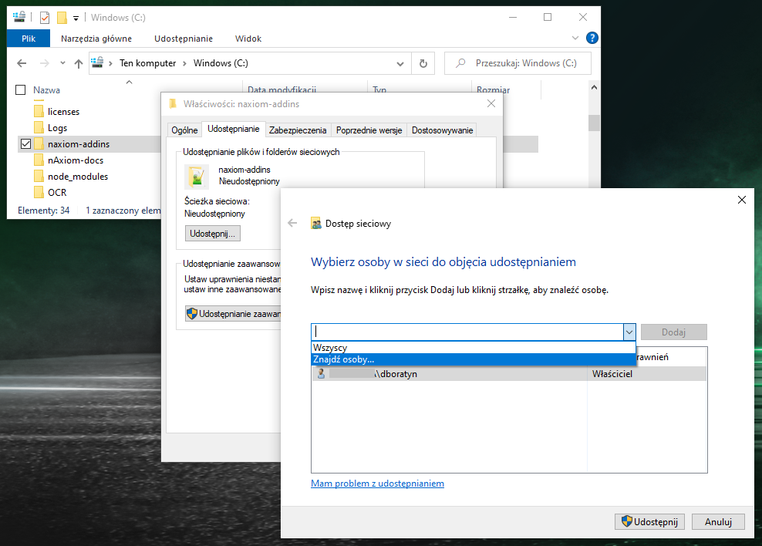Click the Explorer back navigation arrow
Screen dimensions: 762x546
22,64
